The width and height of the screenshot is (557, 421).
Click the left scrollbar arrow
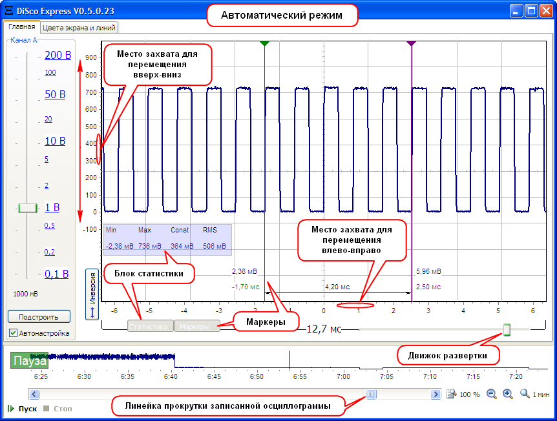(34, 394)
